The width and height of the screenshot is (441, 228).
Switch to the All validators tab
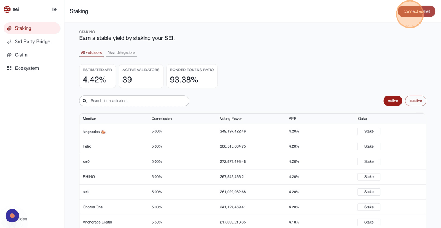(x=91, y=52)
